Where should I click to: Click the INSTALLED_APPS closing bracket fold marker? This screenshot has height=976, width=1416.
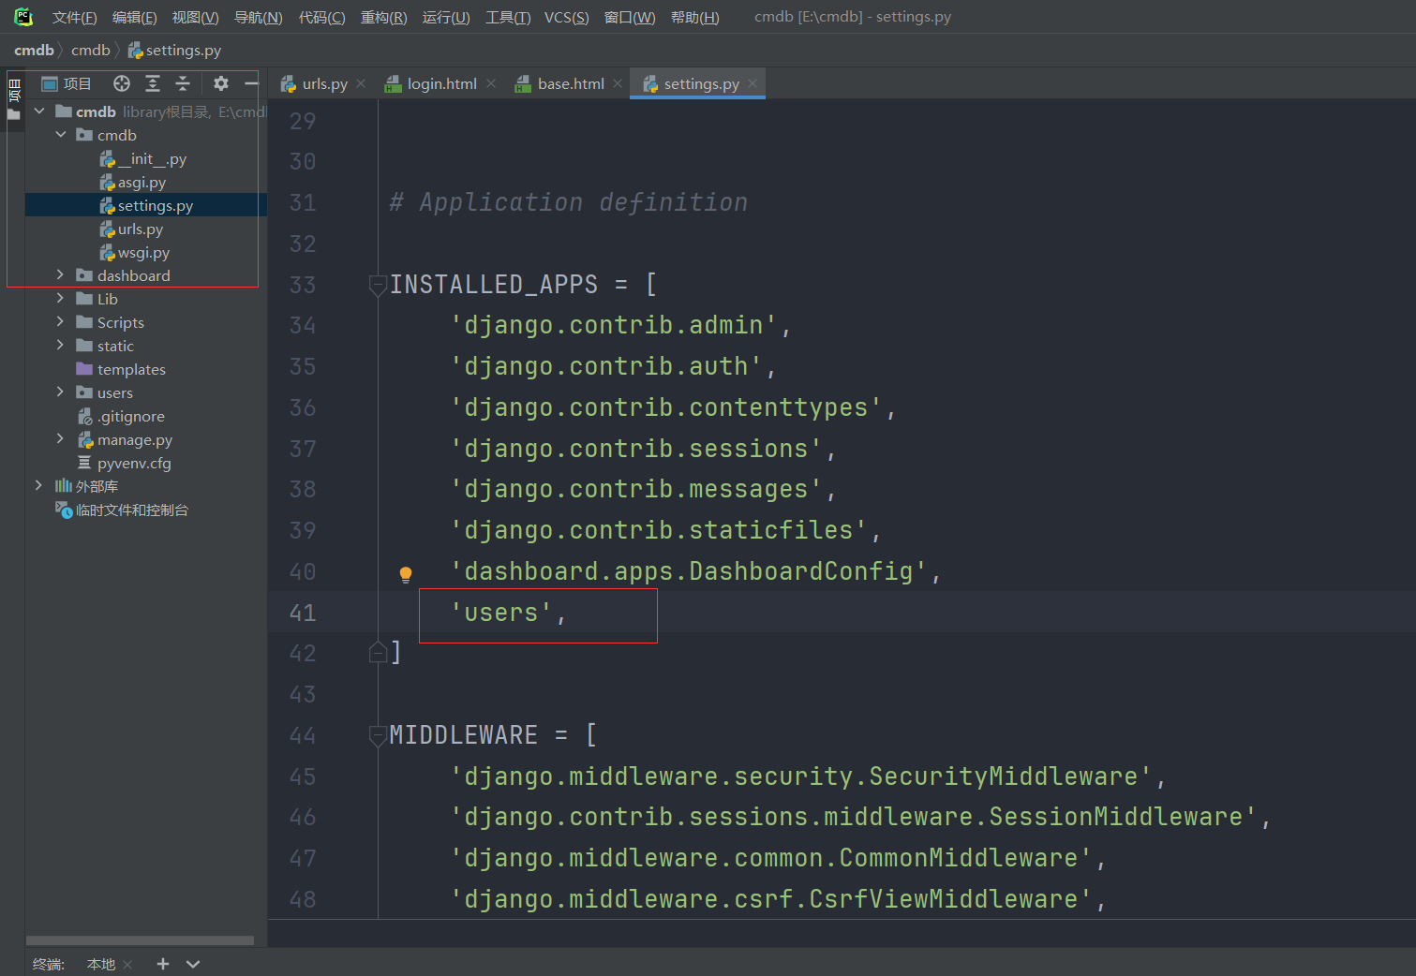coord(378,653)
